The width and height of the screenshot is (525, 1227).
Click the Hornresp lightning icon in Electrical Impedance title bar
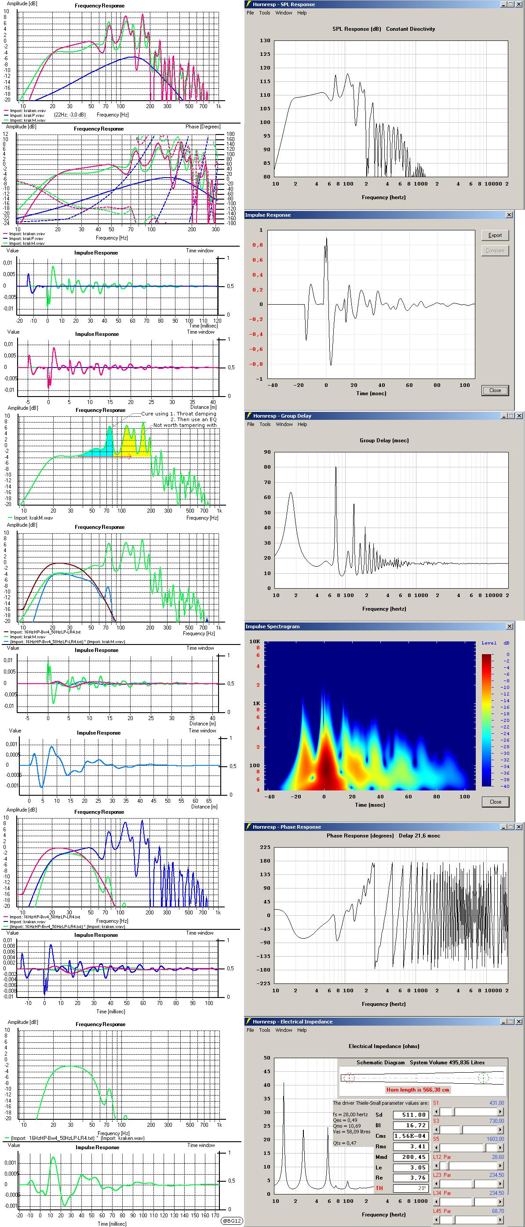[248, 1021]
